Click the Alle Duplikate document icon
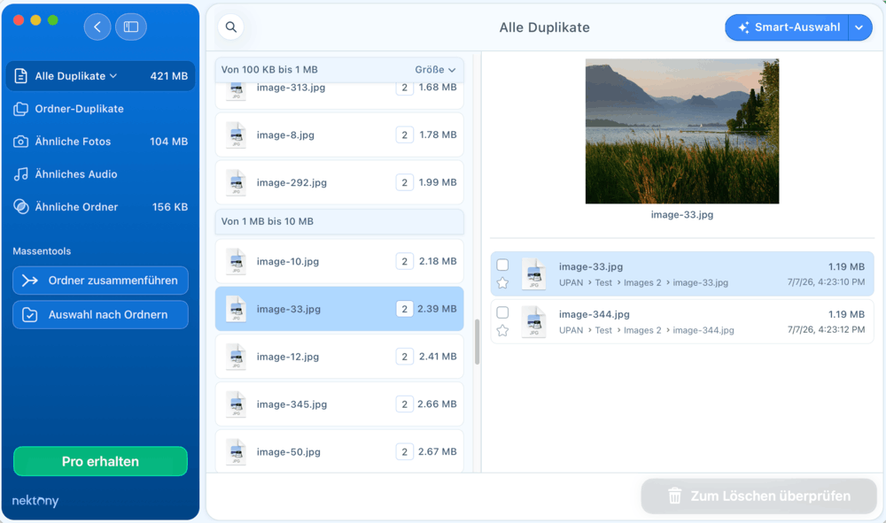The height and width of the screenshot is (523, 886). tap(21, 76)
